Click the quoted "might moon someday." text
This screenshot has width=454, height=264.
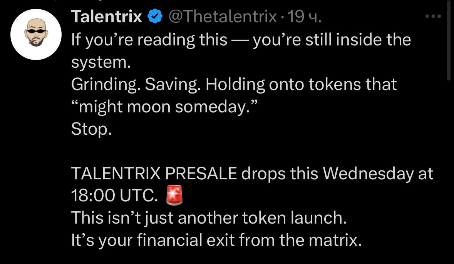(x=164, y=107)
